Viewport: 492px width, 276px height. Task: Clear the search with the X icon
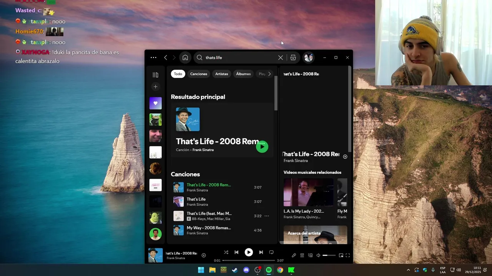click(281, 58)
